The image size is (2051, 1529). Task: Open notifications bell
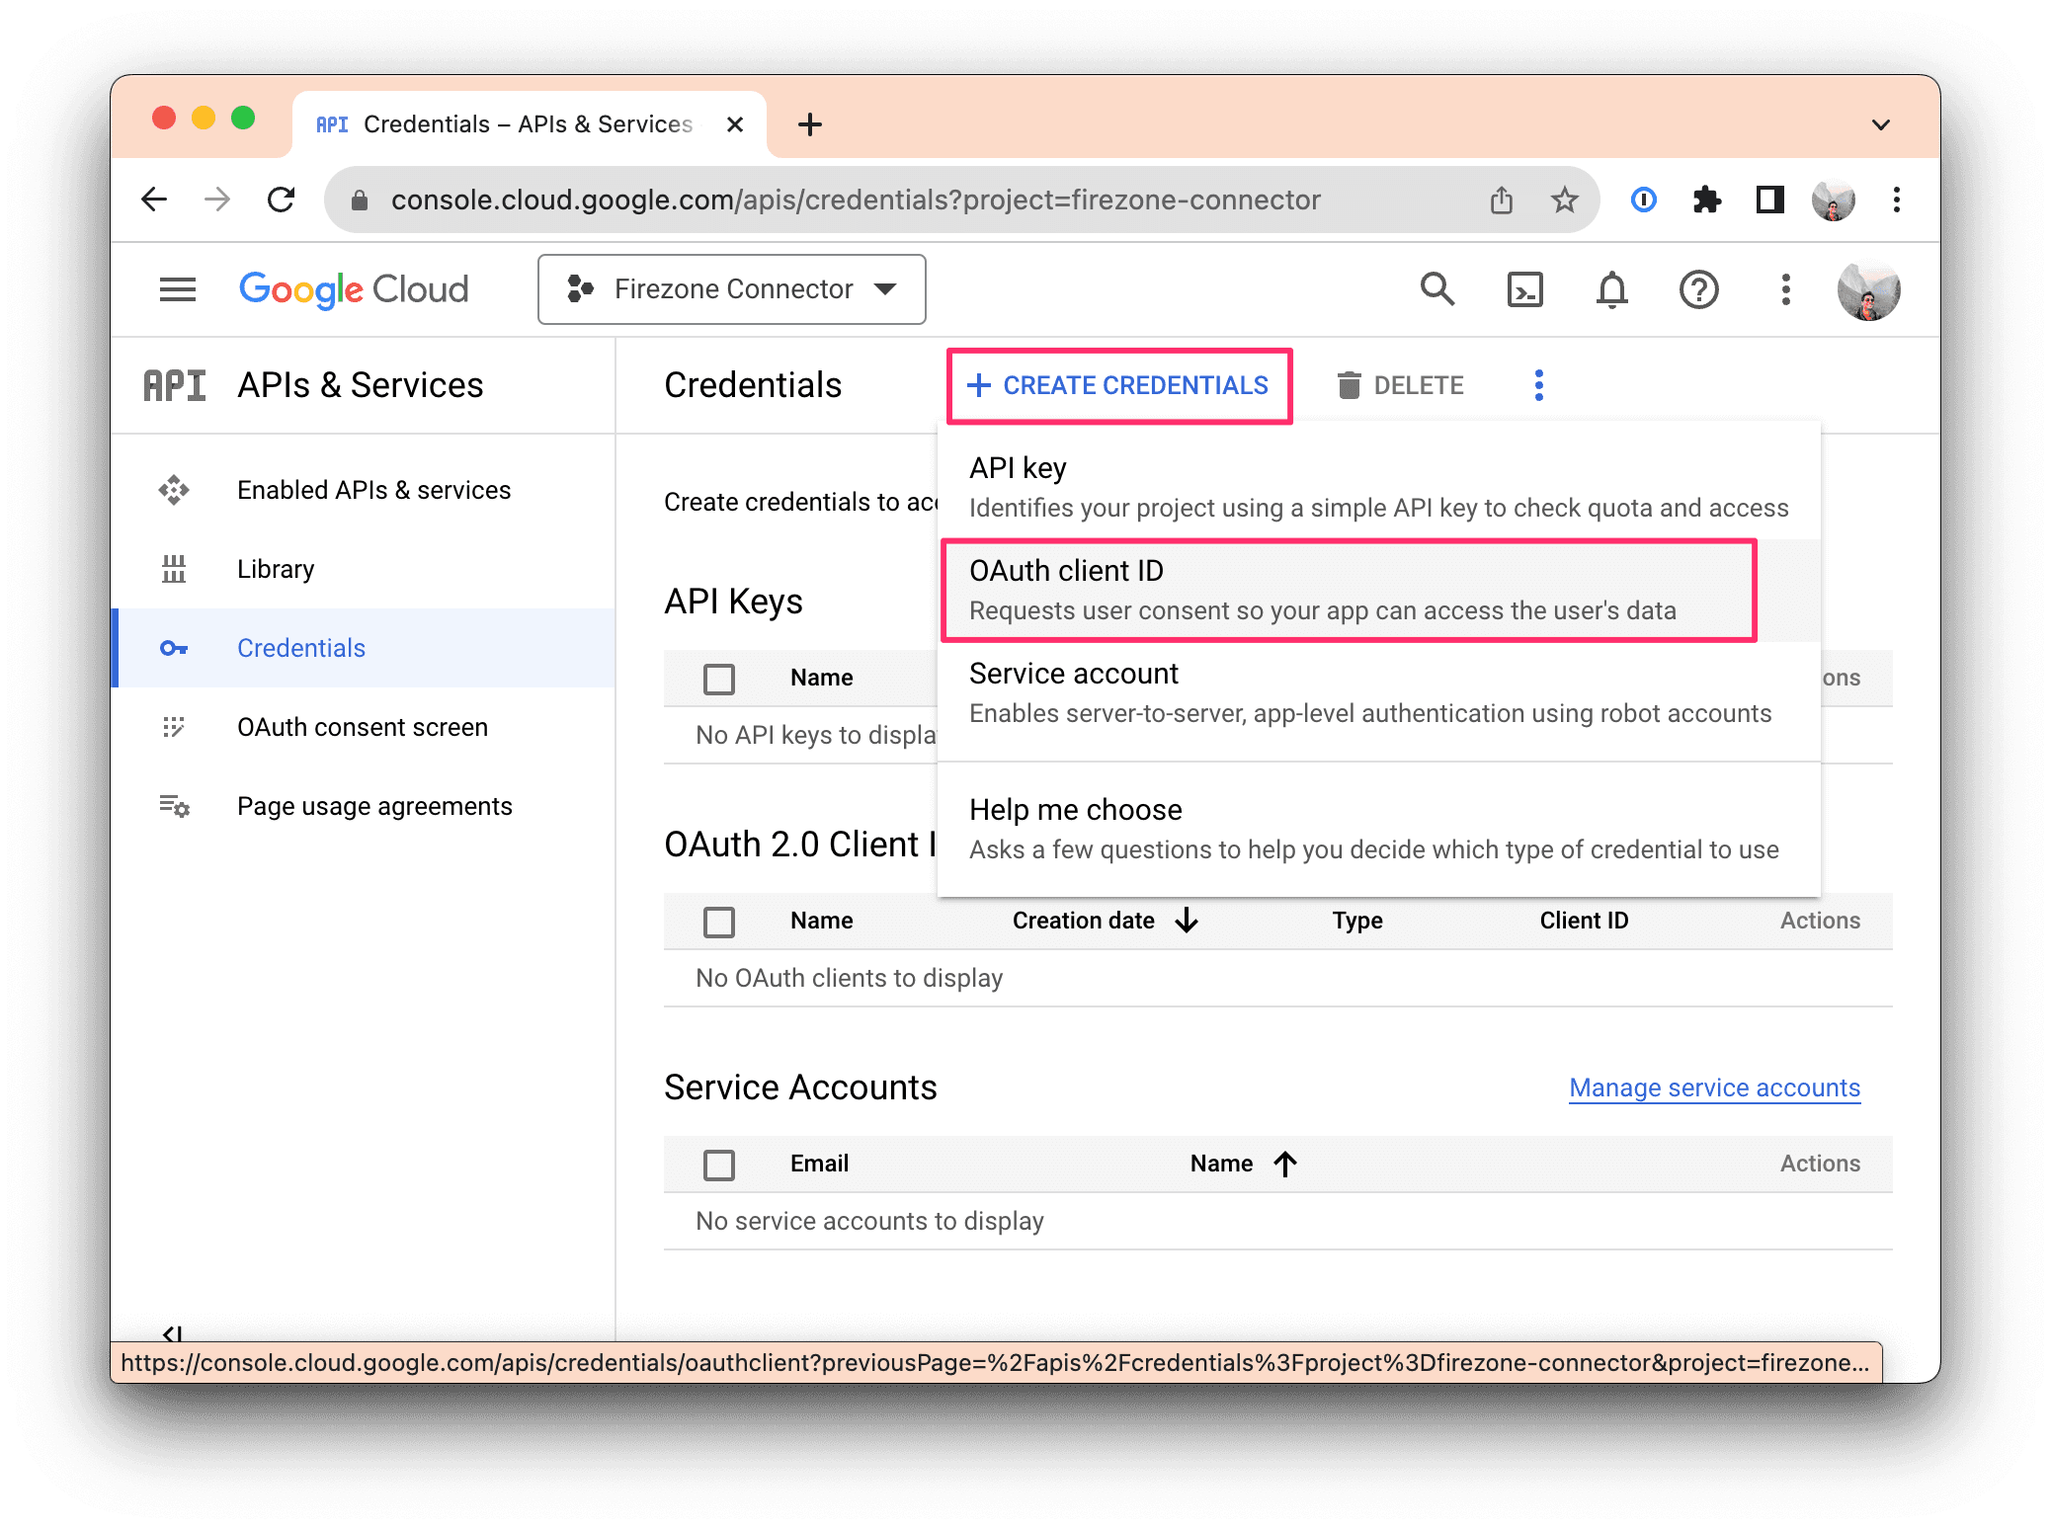[1610, 289]
